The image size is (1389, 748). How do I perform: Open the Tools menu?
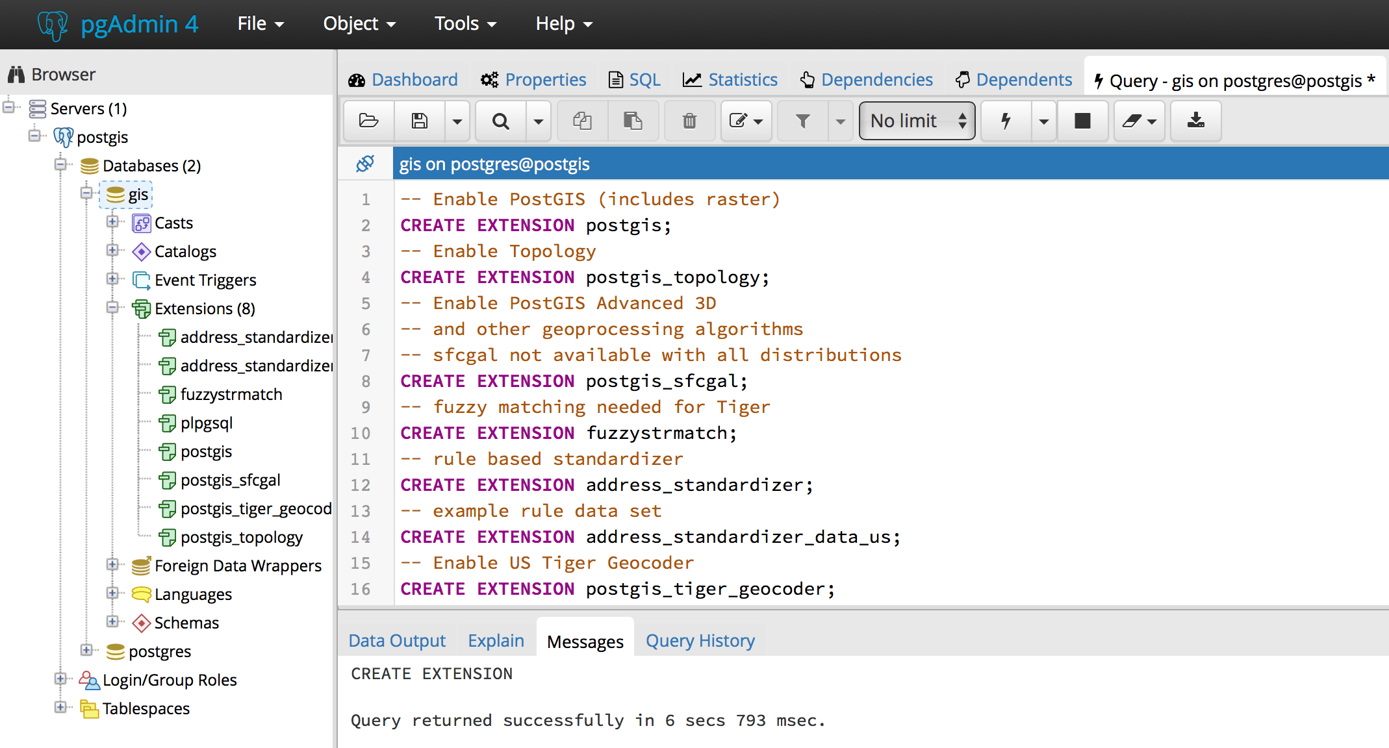[x=464, y=23]
